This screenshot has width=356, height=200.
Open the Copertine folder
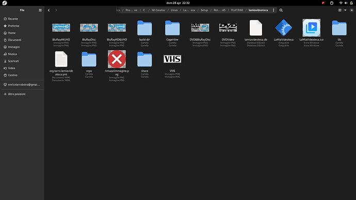click(172, 28)
